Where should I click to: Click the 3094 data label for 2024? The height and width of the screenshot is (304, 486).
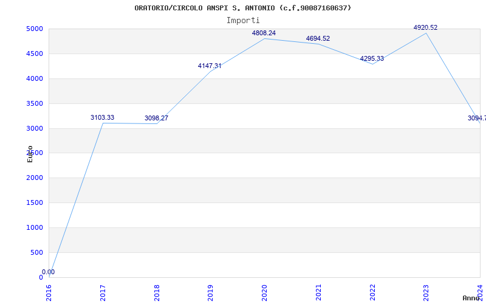tap(477, 118)
